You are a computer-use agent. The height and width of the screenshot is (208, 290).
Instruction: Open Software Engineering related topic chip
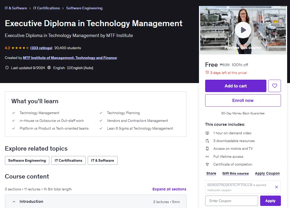(27, 160)
